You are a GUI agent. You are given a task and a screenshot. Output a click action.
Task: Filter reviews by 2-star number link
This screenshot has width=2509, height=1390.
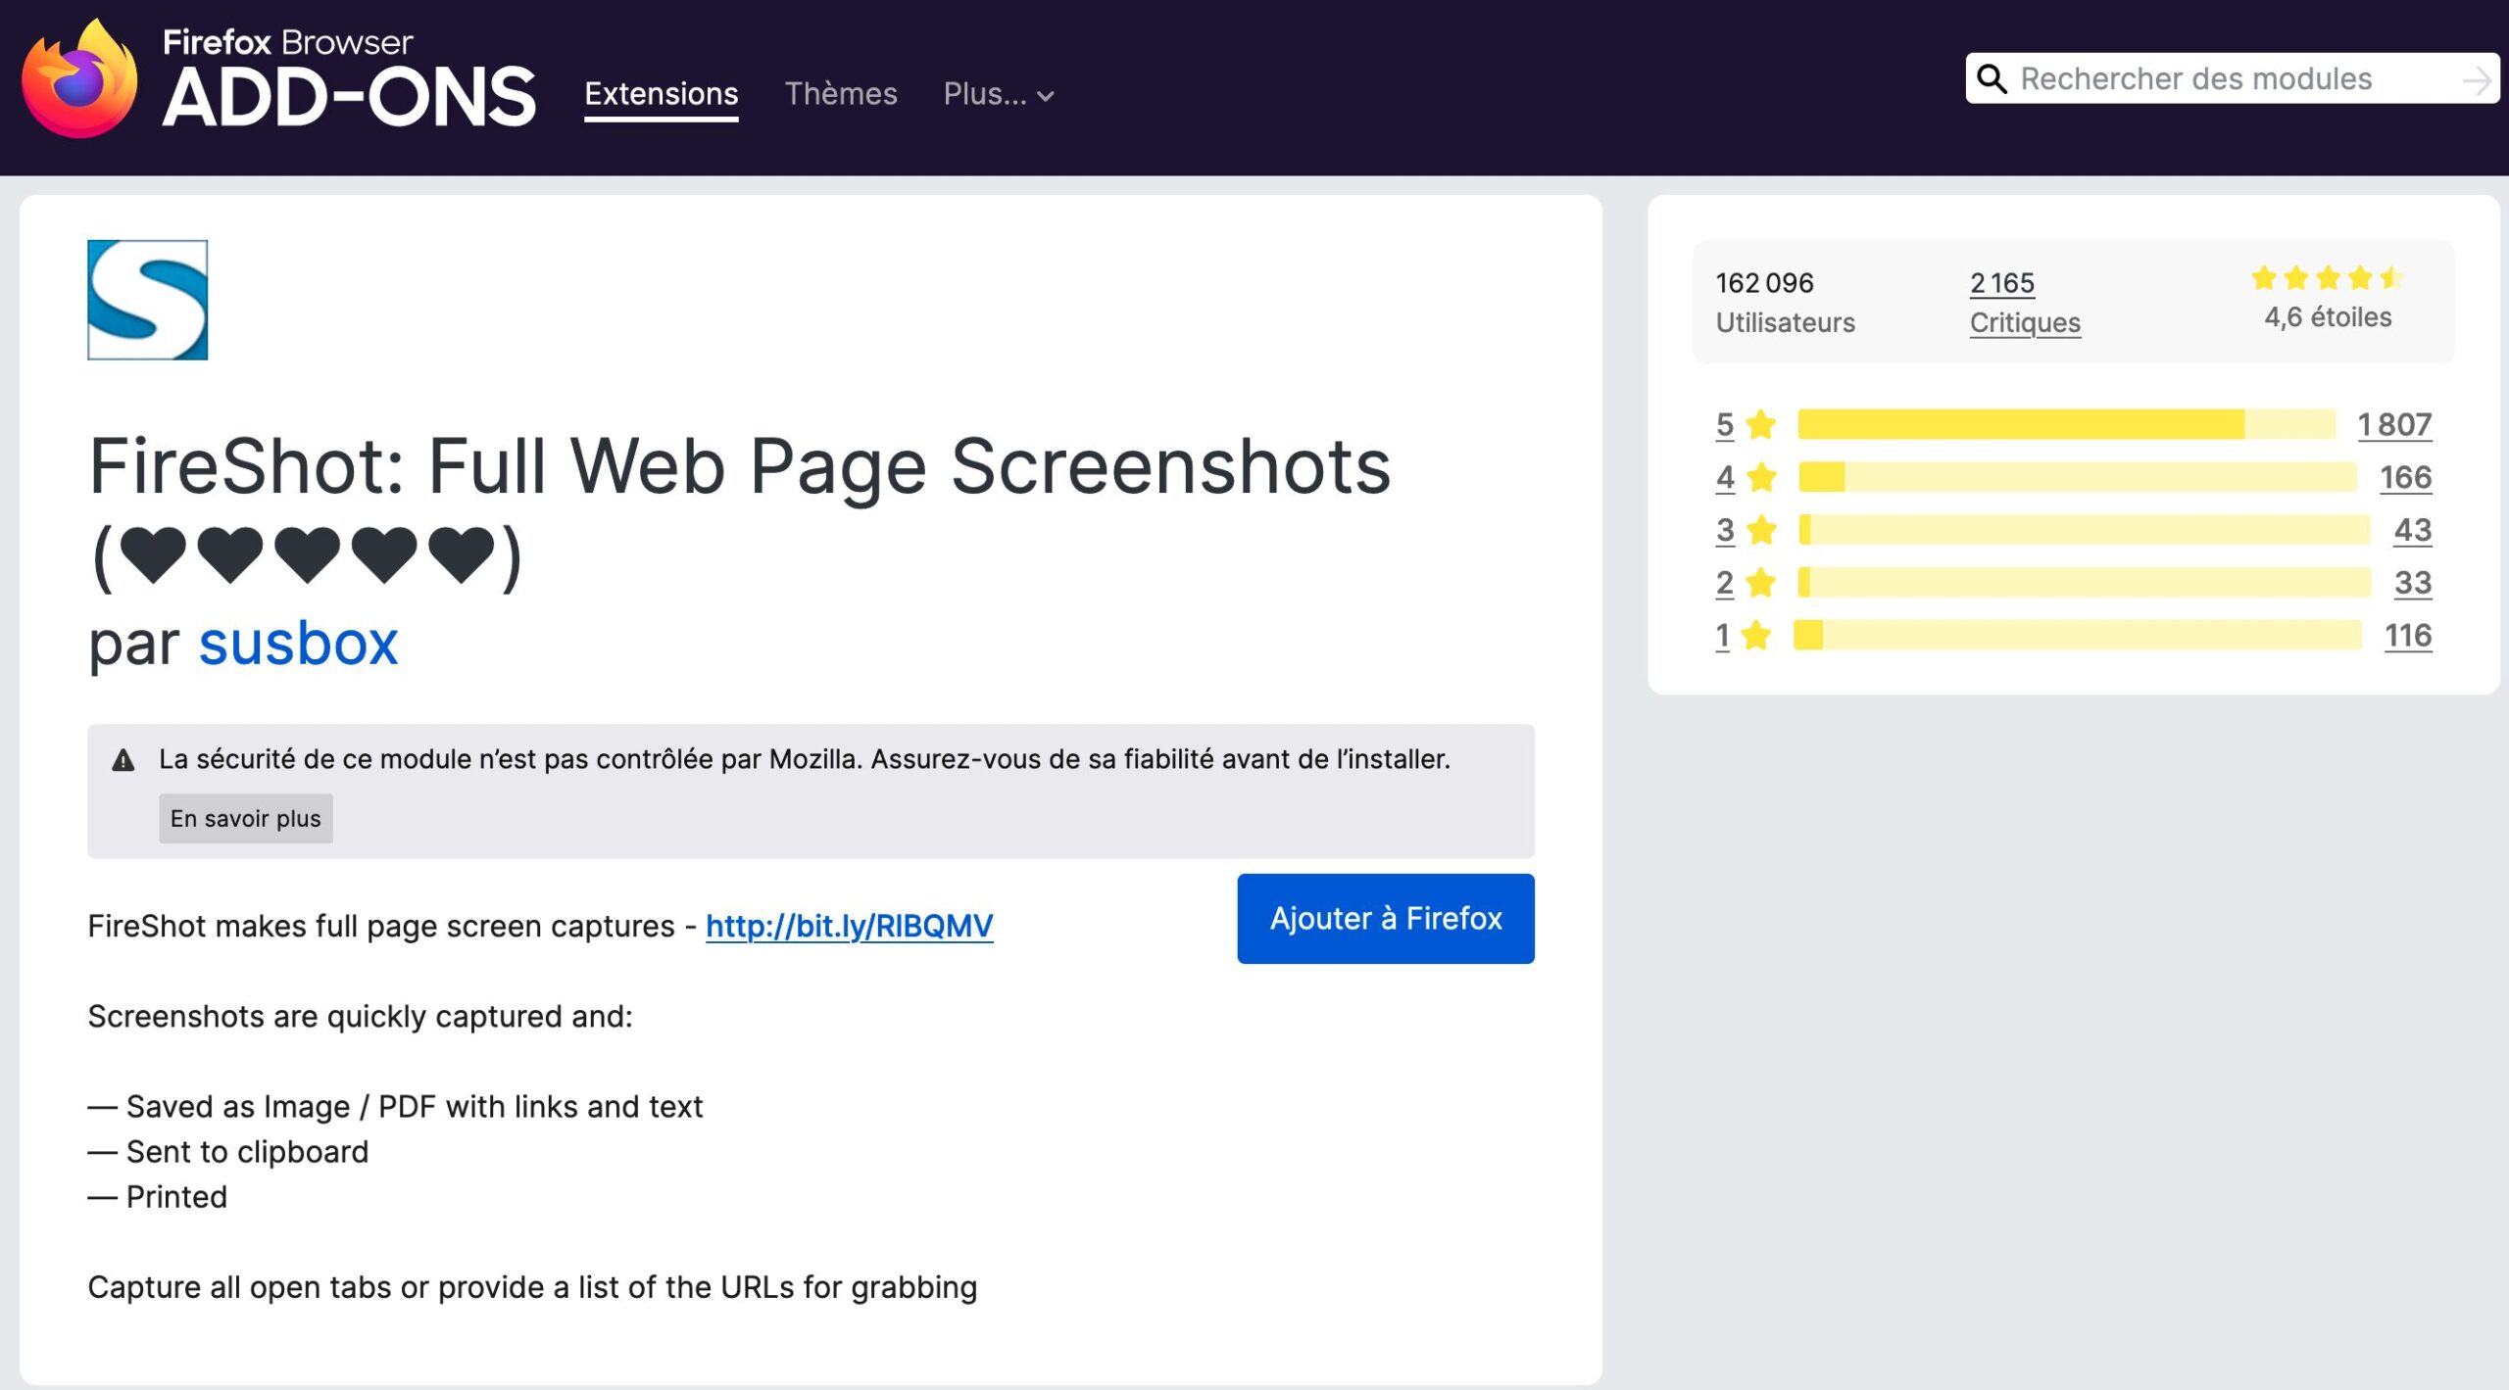[x=1725, y=584]
